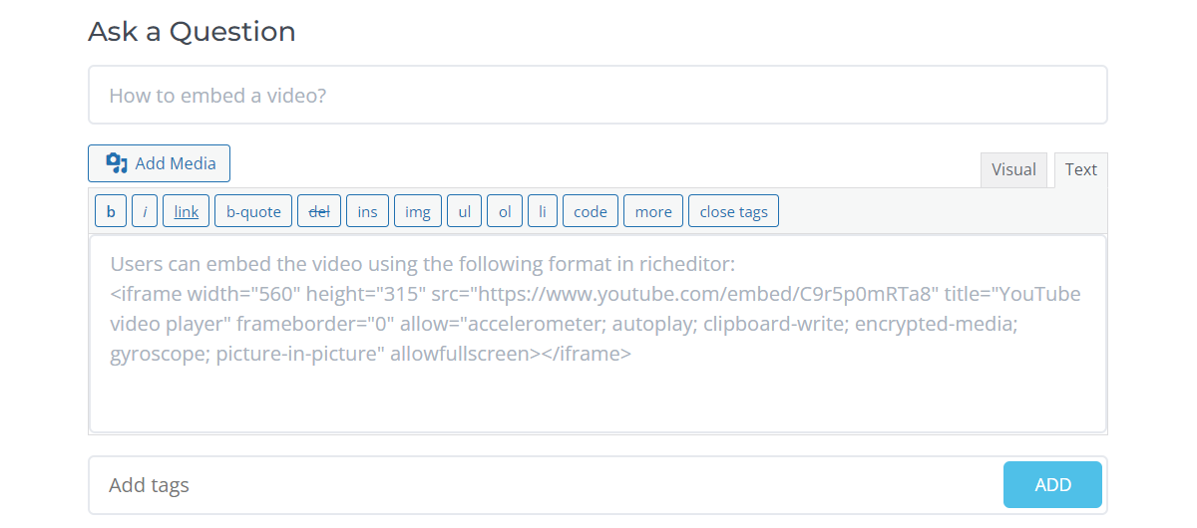Click the Add Media camera icon
Viewport: 1197px width, 528px height.
tap(117, 163)
